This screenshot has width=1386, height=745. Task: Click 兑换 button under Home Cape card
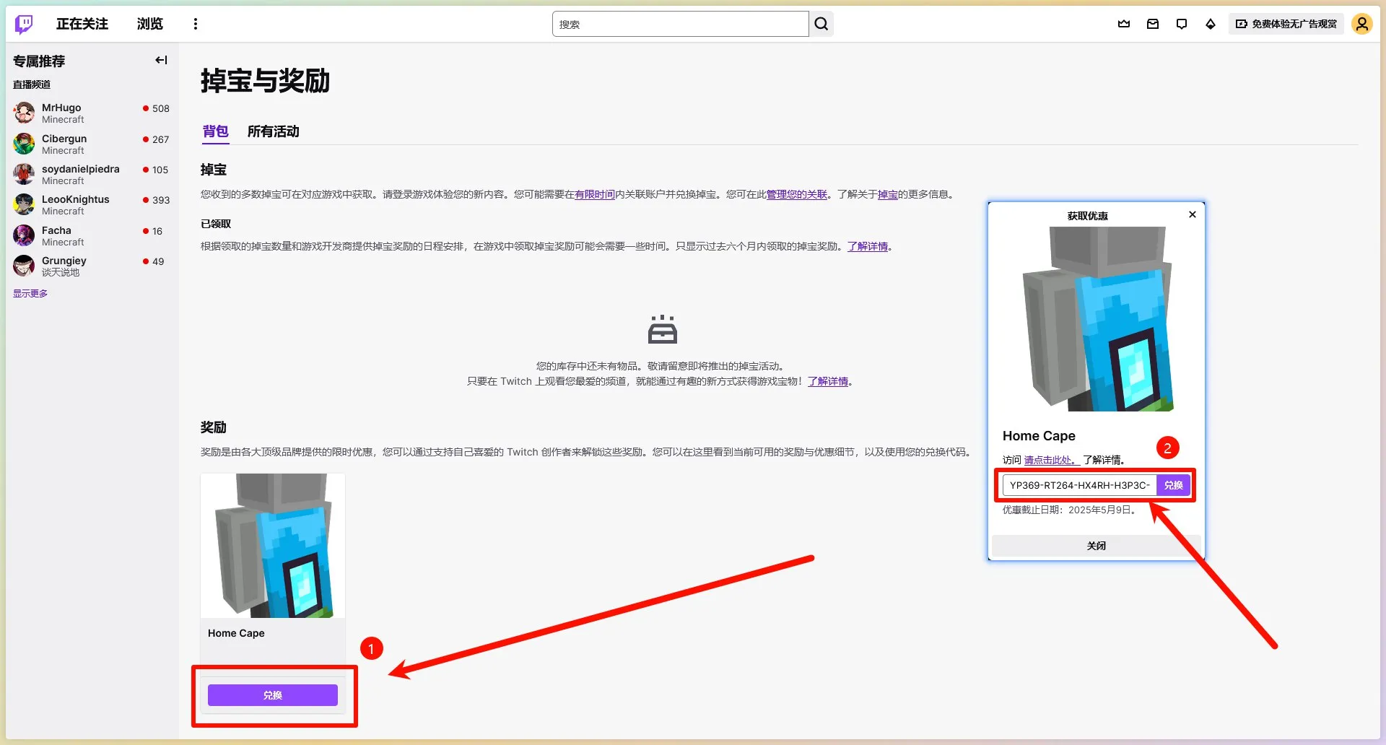272,694
